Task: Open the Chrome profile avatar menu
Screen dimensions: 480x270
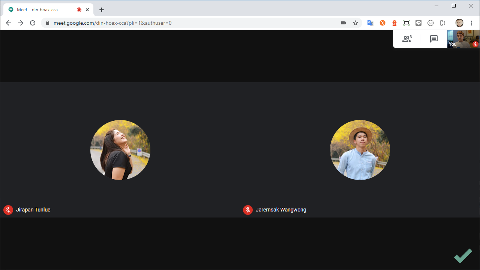Action: click(x=459, y=23)
